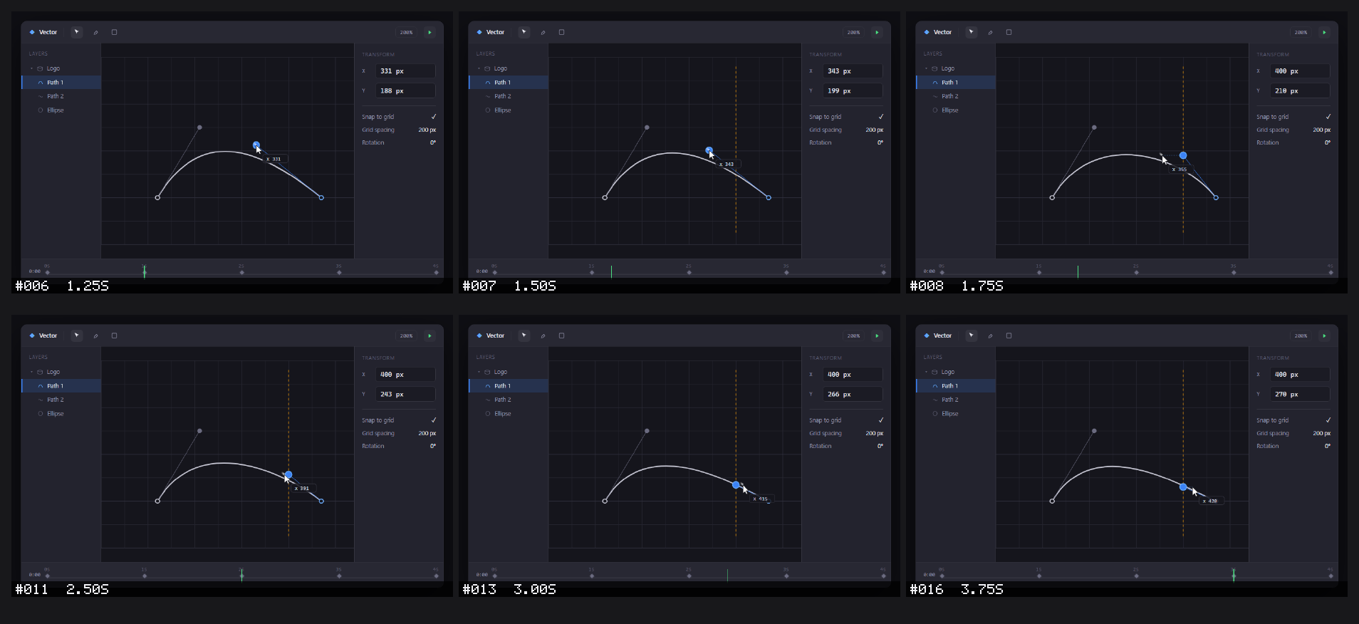Click the Rectangle tool in frame #011
The height and width of the screenshot is (624, 1359).
114,336
